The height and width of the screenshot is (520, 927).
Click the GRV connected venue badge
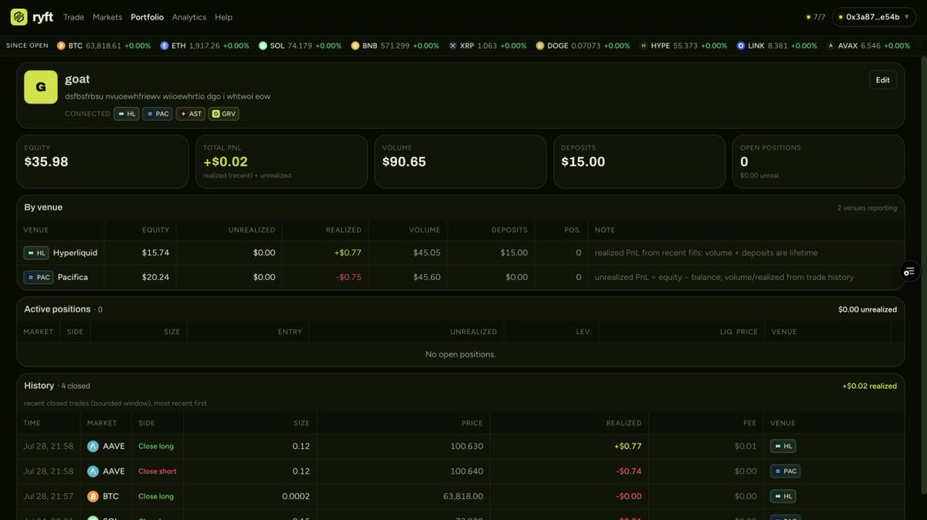pyautogui.click(x=224, y=113)
